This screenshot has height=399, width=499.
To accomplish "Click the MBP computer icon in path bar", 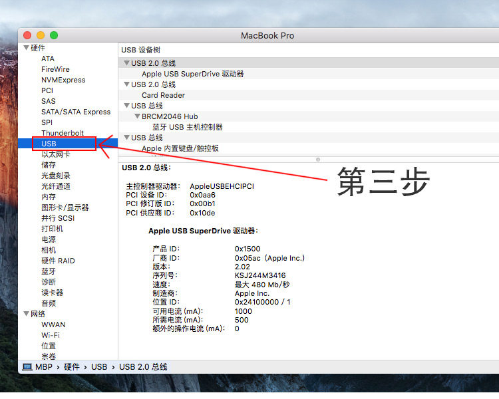I will tap(27, 367).
